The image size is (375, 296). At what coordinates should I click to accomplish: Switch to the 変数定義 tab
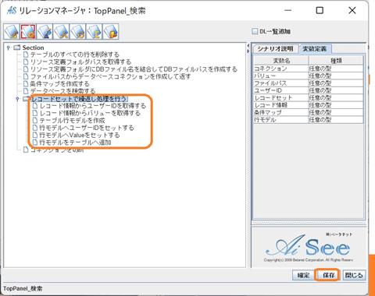point(315,49)
